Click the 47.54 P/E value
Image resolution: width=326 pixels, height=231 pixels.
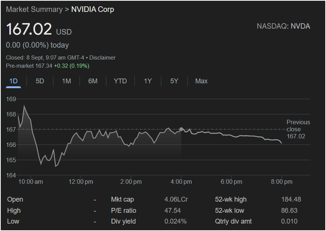173,211
